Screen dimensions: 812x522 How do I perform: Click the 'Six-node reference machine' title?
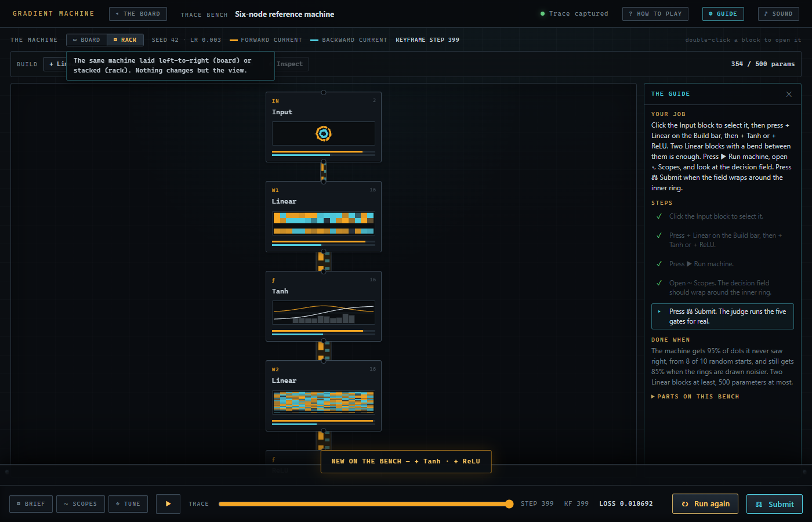tap(285, 14)
